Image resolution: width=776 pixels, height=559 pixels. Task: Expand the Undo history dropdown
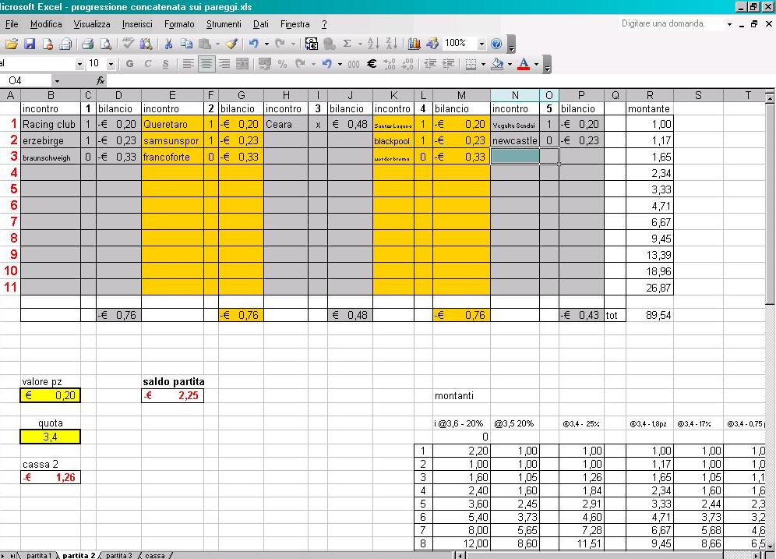pos(266,44)
